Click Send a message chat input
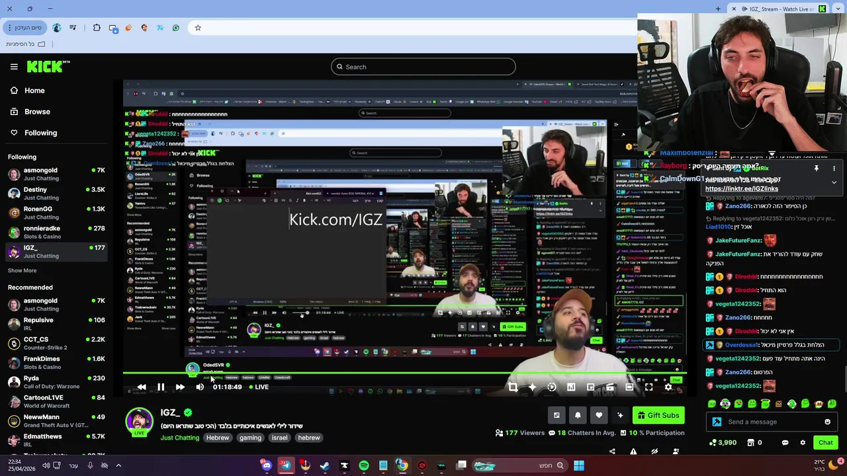Image resolution: width=847 pixels, height=476 pixels. tap(772, 422)
